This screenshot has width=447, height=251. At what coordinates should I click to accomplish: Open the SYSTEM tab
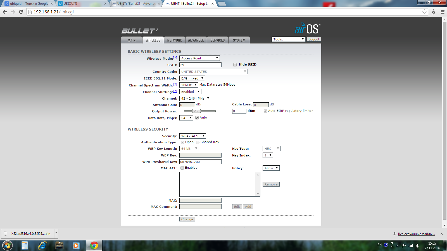[239, 40]
